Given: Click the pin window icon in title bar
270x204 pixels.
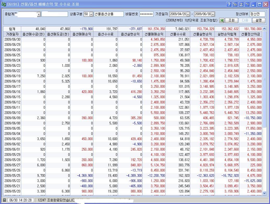Looking at the screenshot, I should (x=241, y=4).
